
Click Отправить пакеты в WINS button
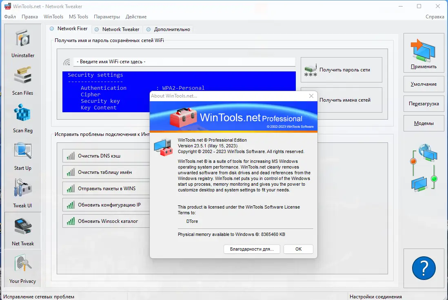(x=106, y=189)
